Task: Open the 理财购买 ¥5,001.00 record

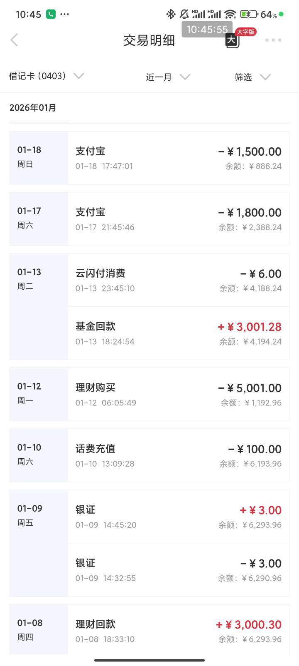Action: point(179,394)
